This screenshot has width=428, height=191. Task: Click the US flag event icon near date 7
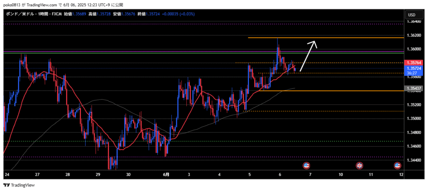[306, 166]
